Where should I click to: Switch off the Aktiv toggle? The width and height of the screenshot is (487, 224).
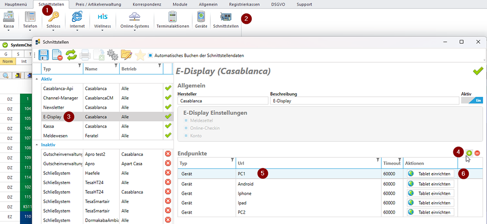click(472, 101)
